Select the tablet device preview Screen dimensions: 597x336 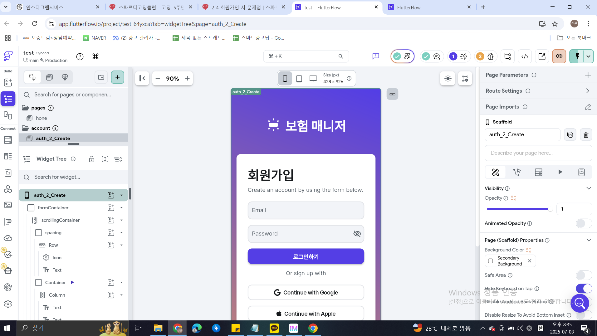299,79
